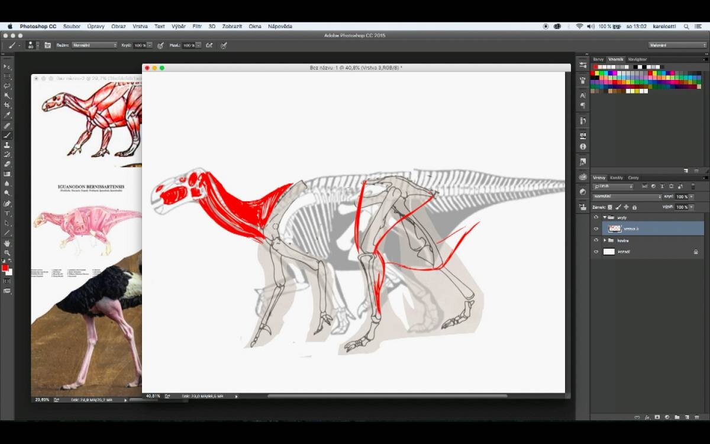
Task: Collapse the 'svaly' layer group
Action: pos(604,217)
